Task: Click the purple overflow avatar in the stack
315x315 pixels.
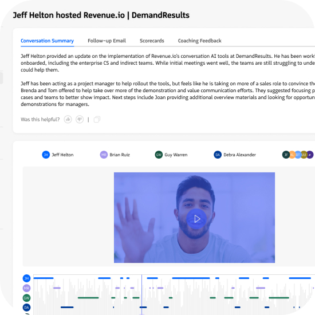Action: click(310, 155)
